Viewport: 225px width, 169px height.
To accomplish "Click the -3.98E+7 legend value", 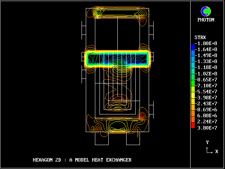I will pos(207,98).
